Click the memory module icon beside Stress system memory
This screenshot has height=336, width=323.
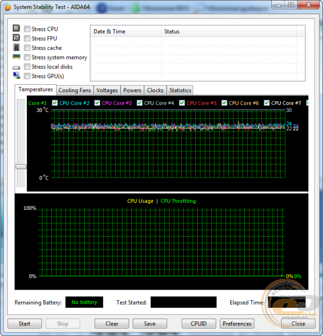(x=16, y=57)
